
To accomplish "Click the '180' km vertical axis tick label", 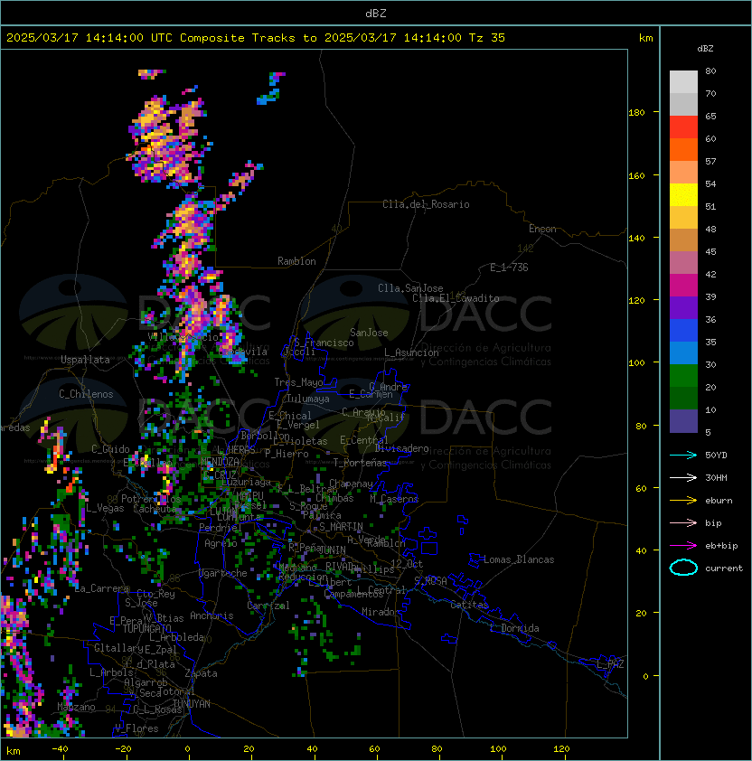I will click(636, 113).
